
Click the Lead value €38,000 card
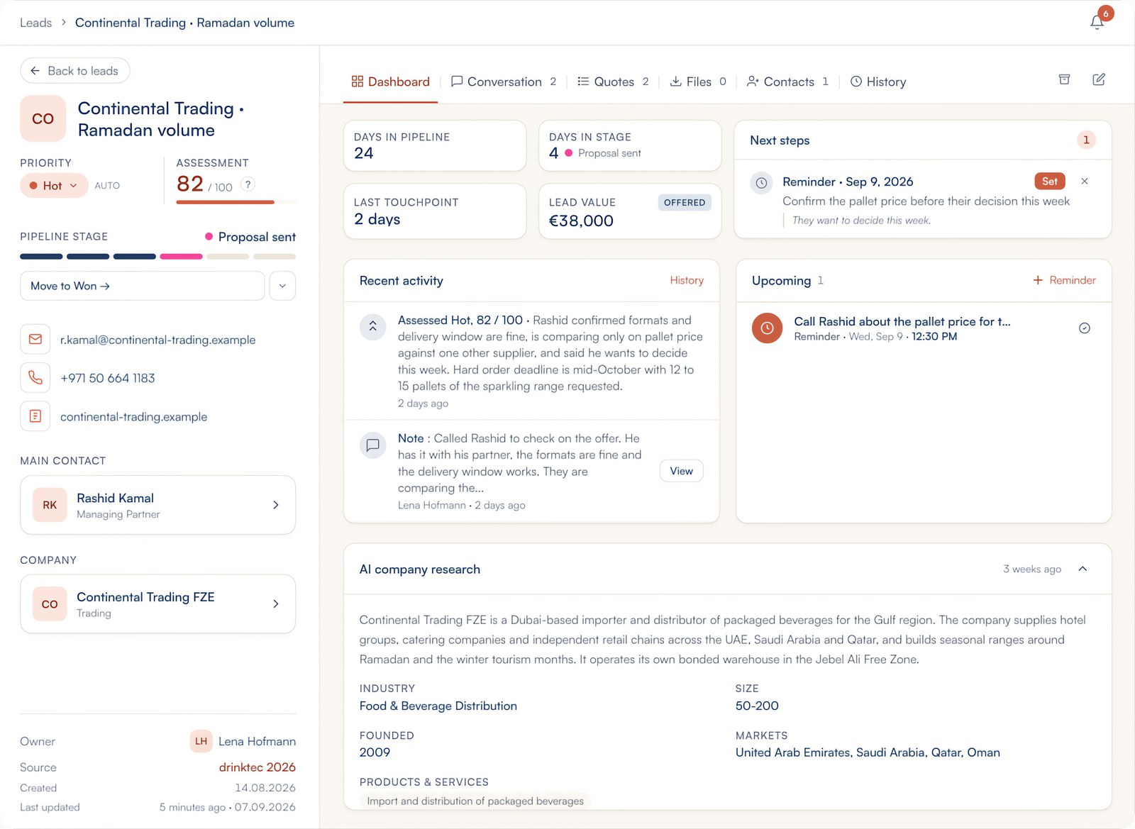tap(630, 211)
